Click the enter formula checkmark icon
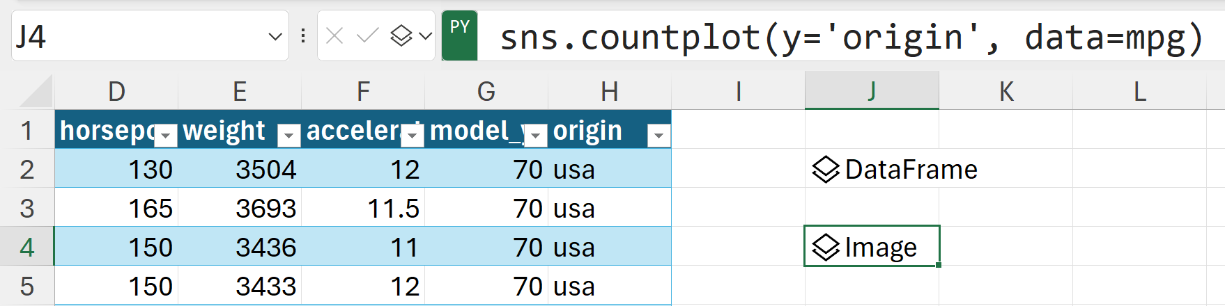Viewport: 1225px width, 306px height. (x=367, y=35)
